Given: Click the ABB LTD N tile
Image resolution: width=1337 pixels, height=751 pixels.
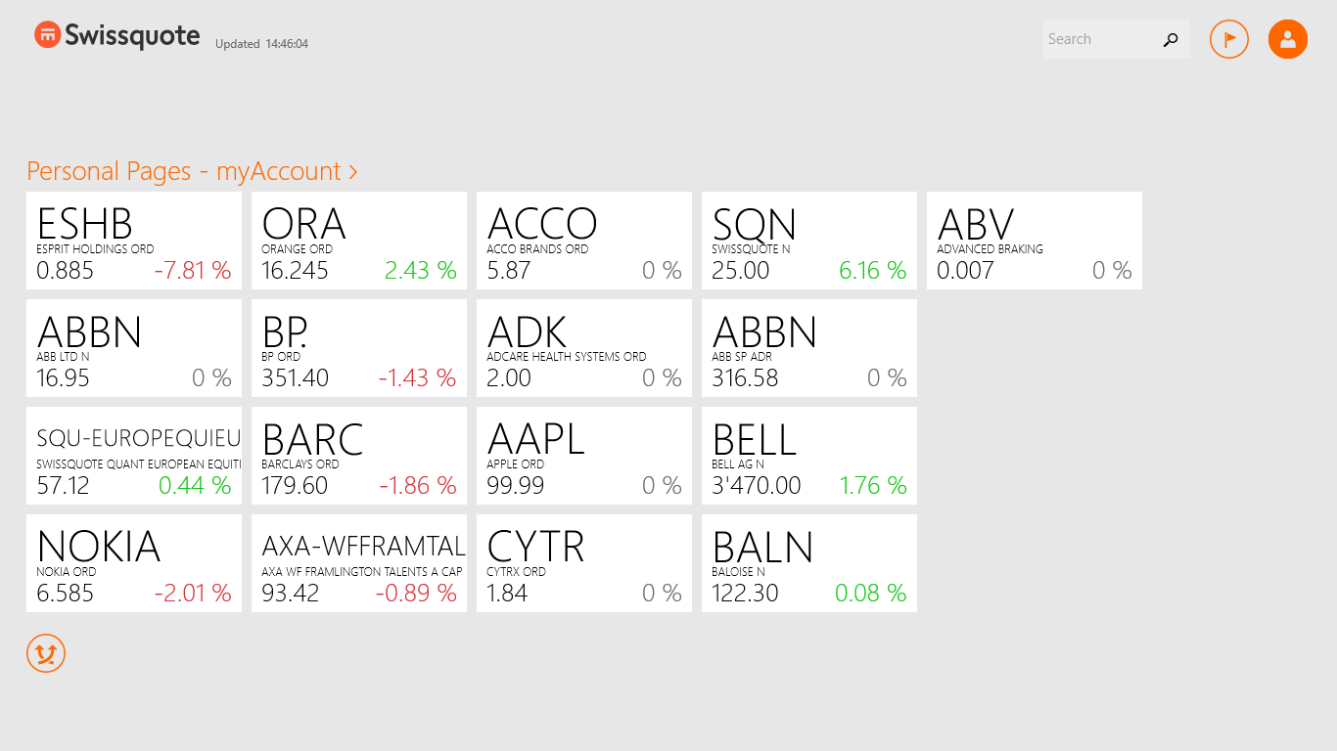Looking at the screenshot, I should pyautogui.click(x=134, y=348).
